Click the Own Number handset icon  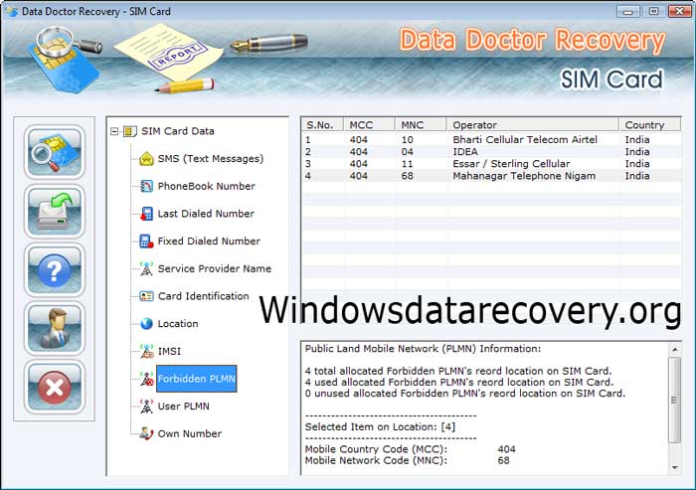coord(146,433)
